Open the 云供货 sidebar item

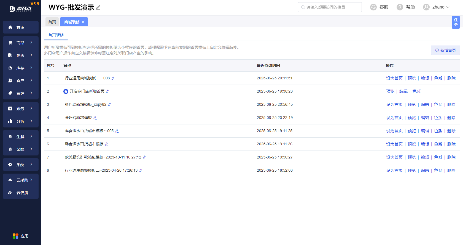(x=21, y=193)
